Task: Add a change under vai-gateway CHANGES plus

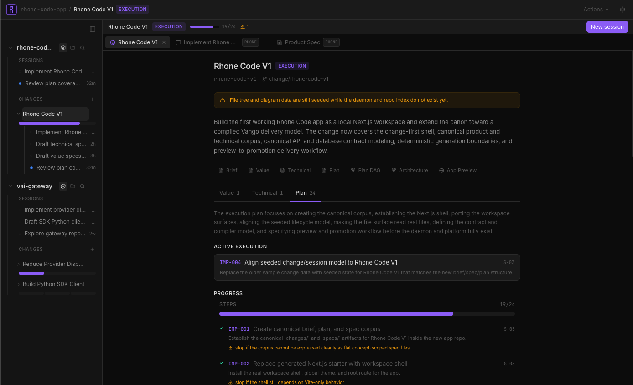Action: [x=93, y=249]
